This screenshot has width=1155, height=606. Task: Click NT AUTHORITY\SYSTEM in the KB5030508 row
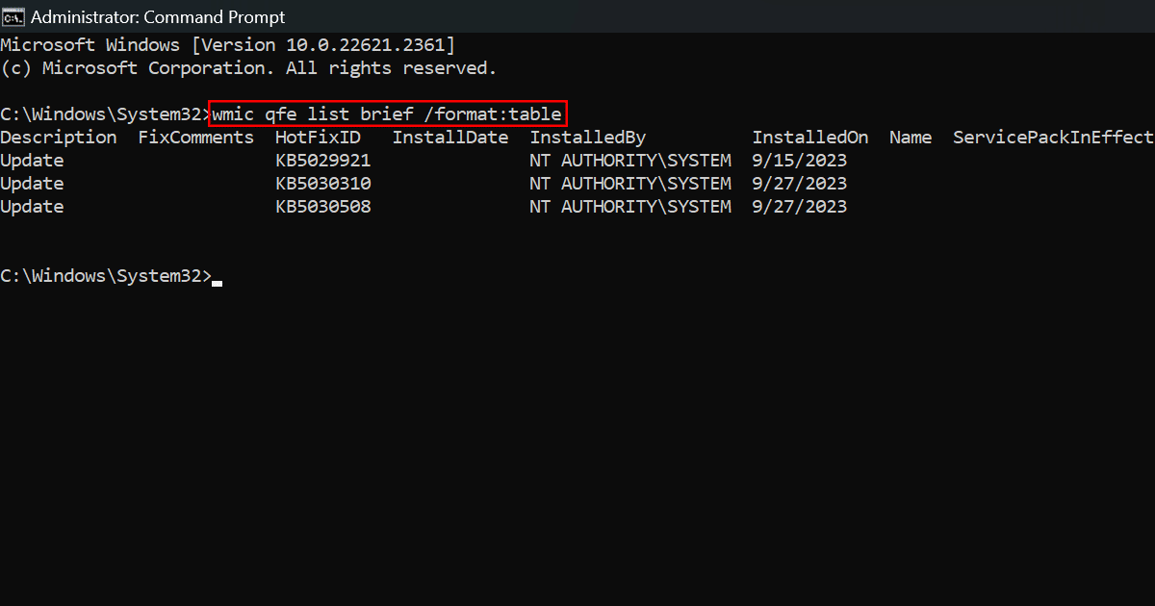(x=630, y=207)
